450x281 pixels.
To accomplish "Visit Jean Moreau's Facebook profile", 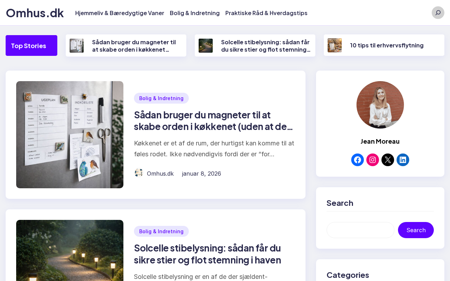I will [x=358, y=160].
